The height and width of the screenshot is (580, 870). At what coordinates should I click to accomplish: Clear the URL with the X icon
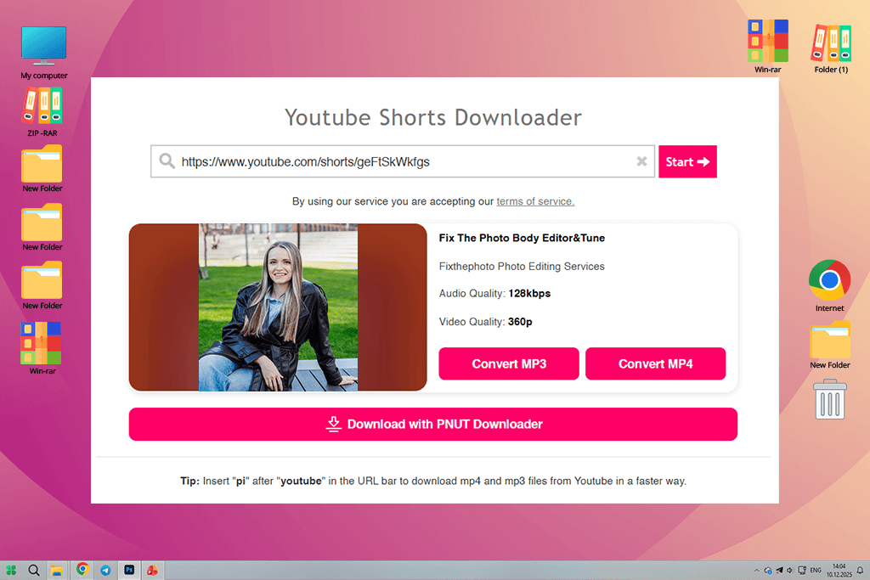coord(641,161)
